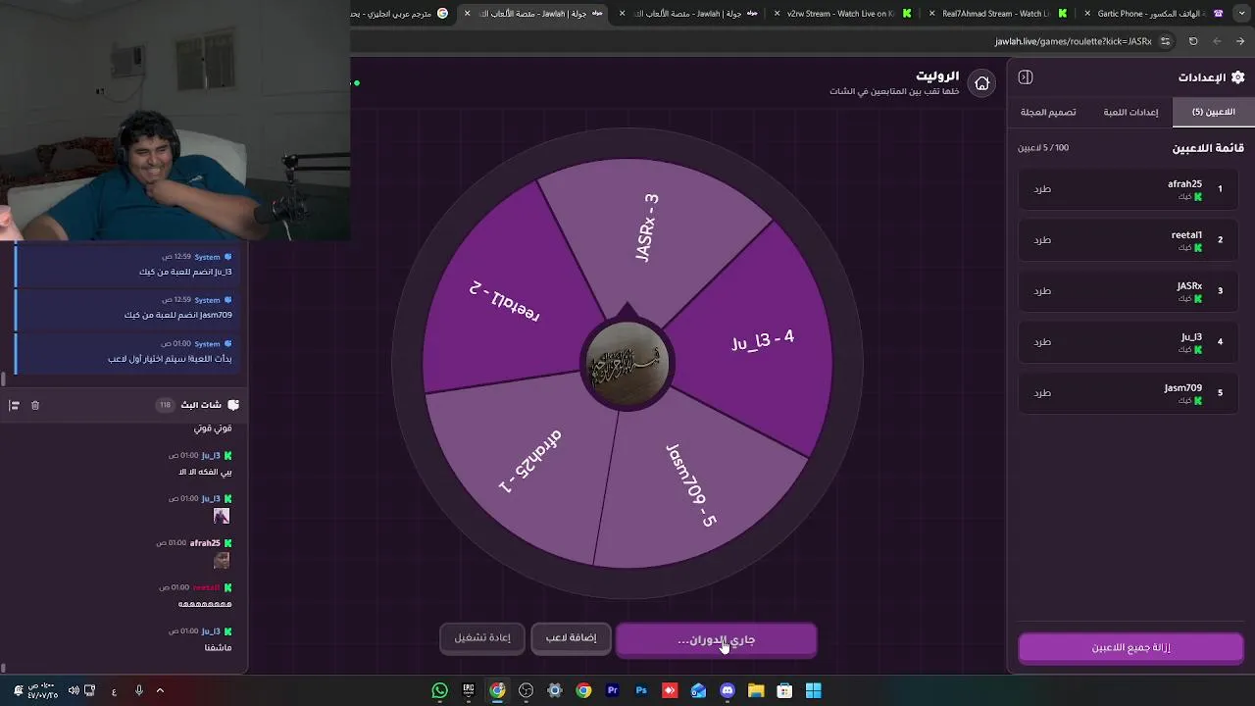Screen dimensions: 1255x706
Task: Kick afrah25 using طرد
Action: tap(1042, 189)
